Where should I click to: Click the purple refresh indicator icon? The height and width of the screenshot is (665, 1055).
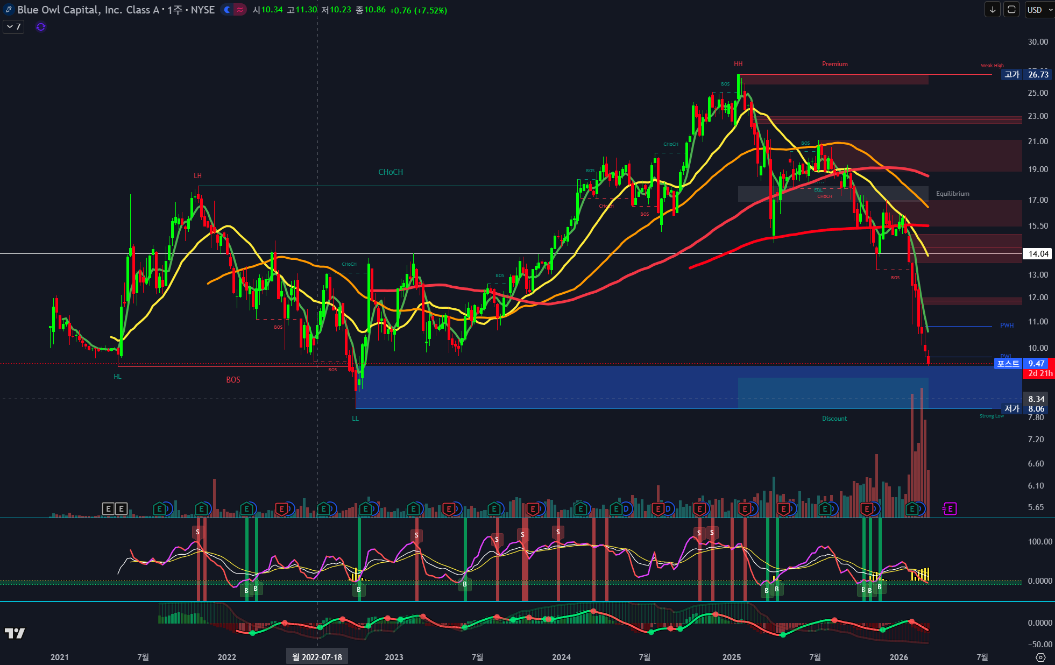point(41,26)
